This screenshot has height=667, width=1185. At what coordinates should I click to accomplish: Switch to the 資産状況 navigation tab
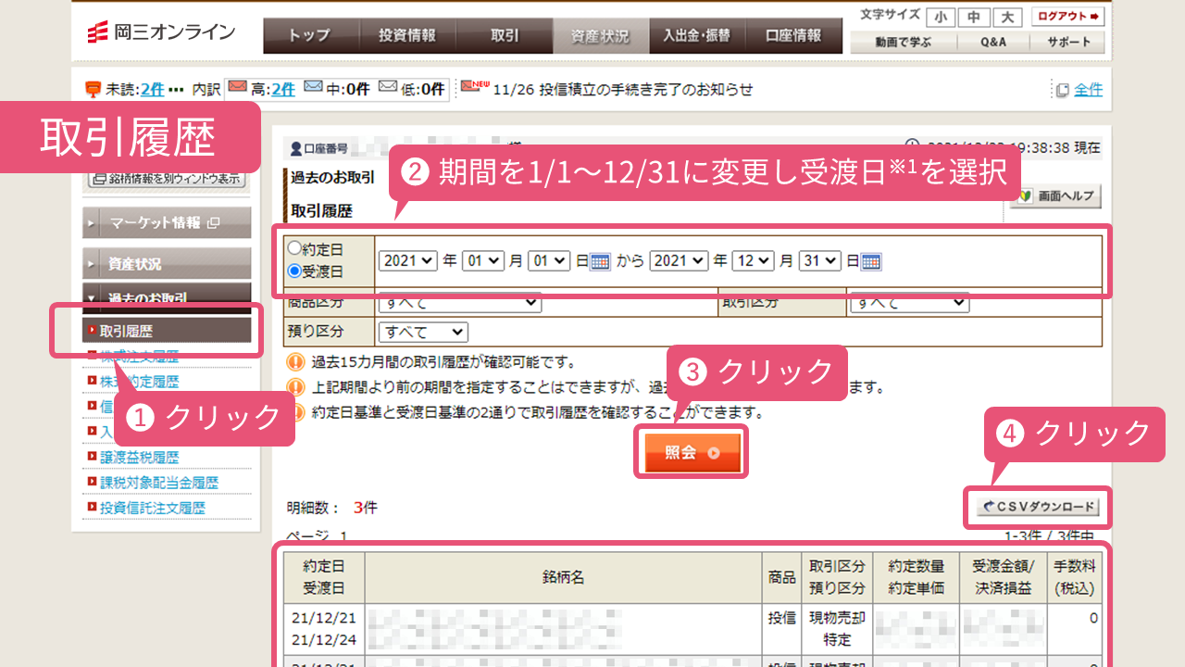tap(600, 36)
